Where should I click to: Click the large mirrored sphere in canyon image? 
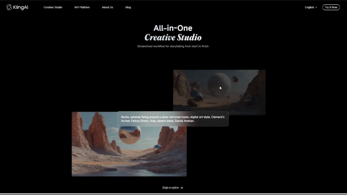click(x=130, y=135)
